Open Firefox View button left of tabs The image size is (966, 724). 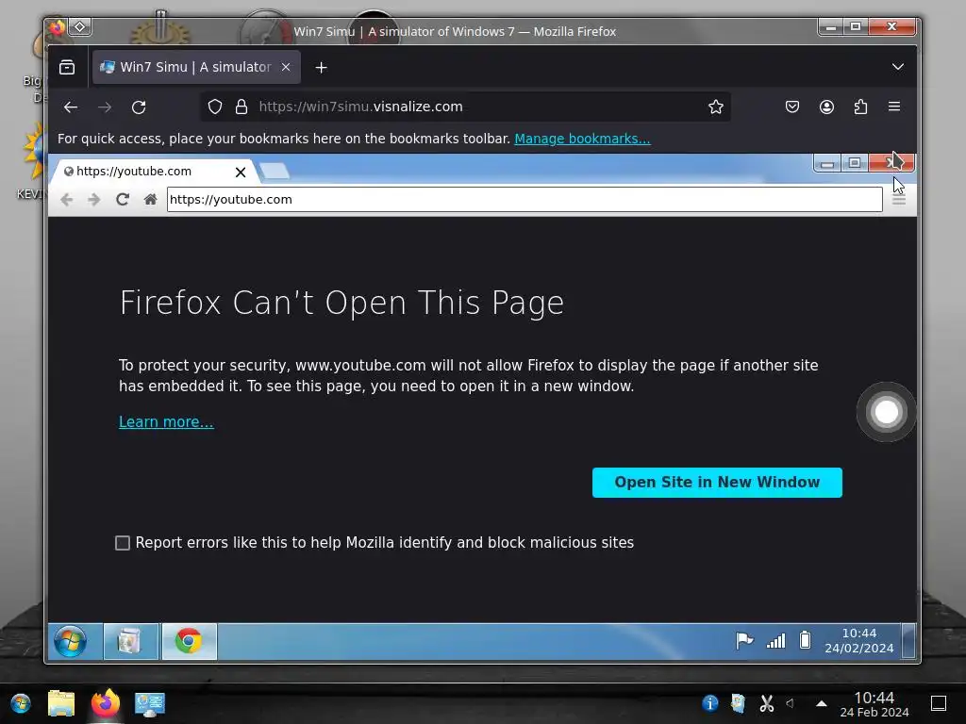pyautogui.click(x=67, y=67)
